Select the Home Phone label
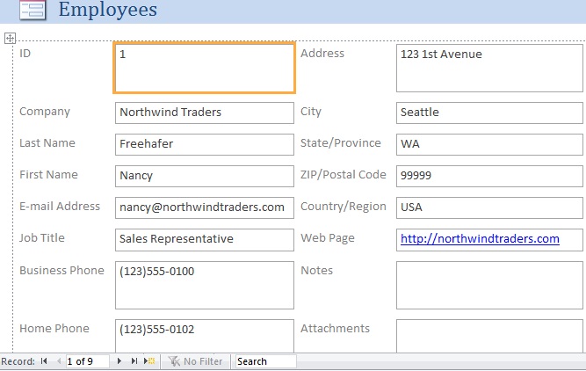The height and width of the screenshot is (371, 586). pos(54,329)
